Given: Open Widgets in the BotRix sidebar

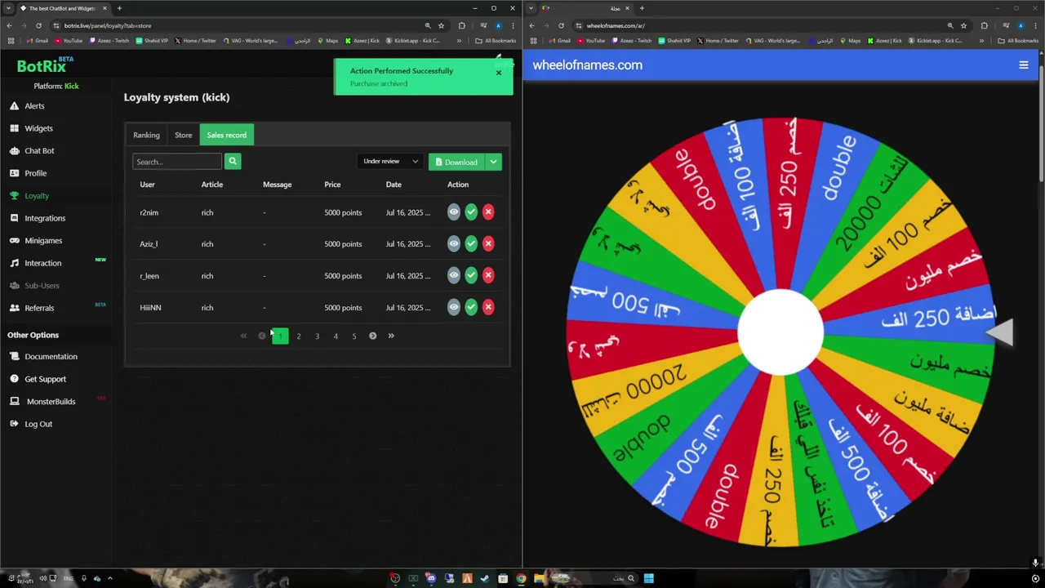Looking at the screenshot, I should [38, 128].
